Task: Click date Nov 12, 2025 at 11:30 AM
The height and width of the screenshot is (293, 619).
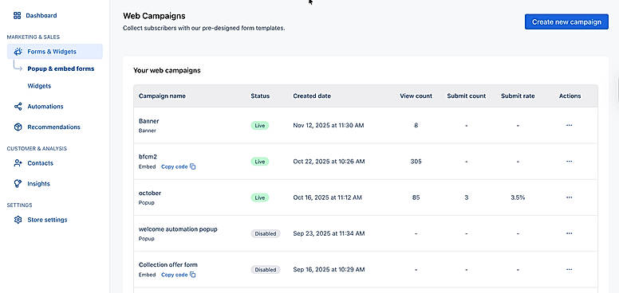Action: (x=329, y=126)
